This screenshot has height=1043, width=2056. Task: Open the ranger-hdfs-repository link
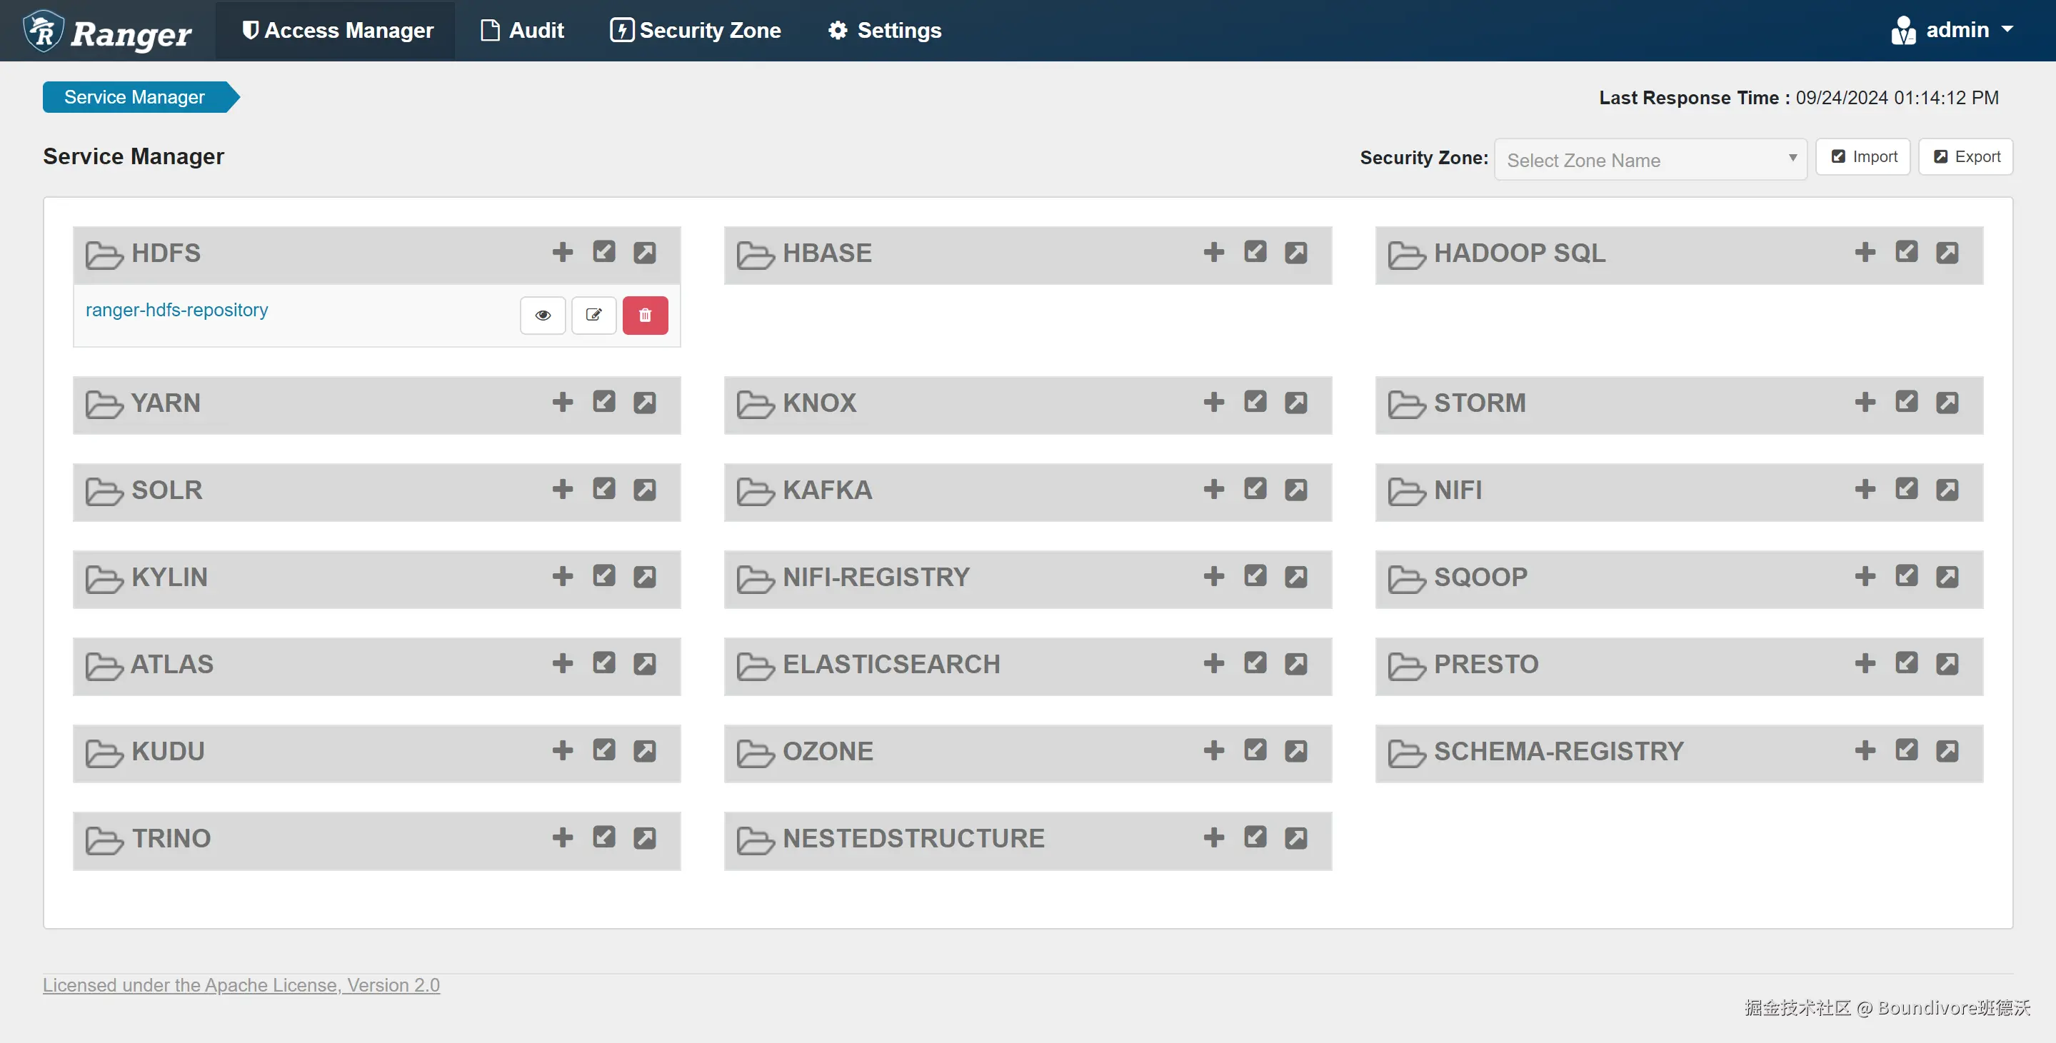point(176,310)
